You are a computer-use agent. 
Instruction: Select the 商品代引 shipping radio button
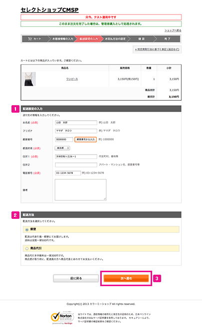pyautogui.click(x=27, y=249)
